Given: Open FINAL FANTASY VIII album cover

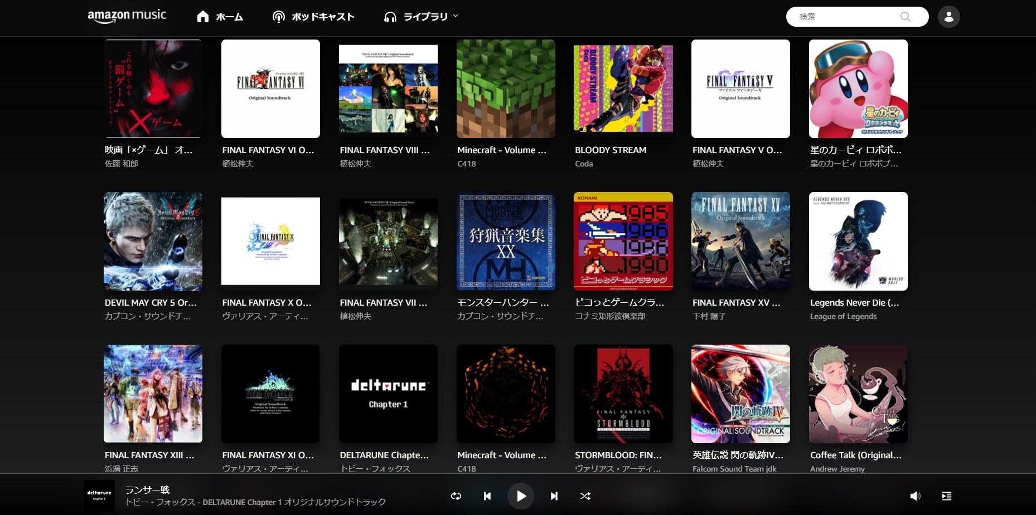Looking at the screenshot, I should 388,89.
